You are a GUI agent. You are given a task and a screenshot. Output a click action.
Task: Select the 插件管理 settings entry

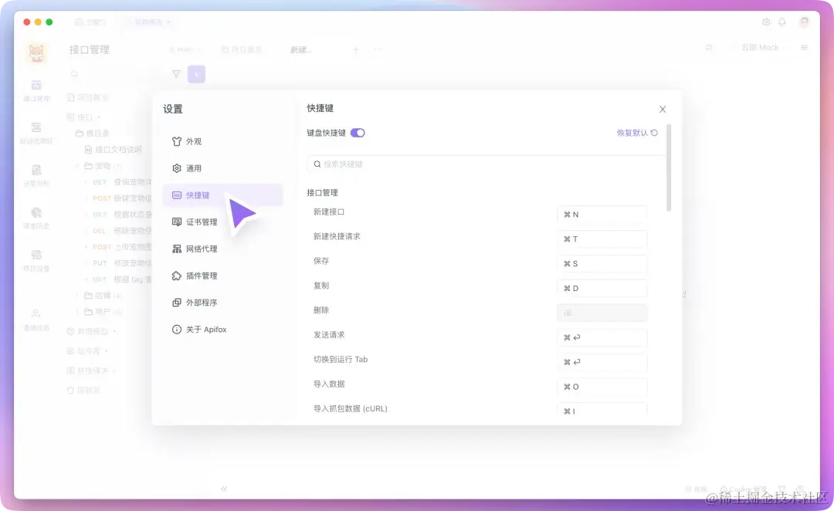195,276
